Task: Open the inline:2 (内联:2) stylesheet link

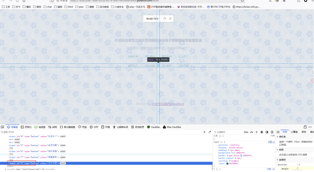Action: (x=271, y=142)
